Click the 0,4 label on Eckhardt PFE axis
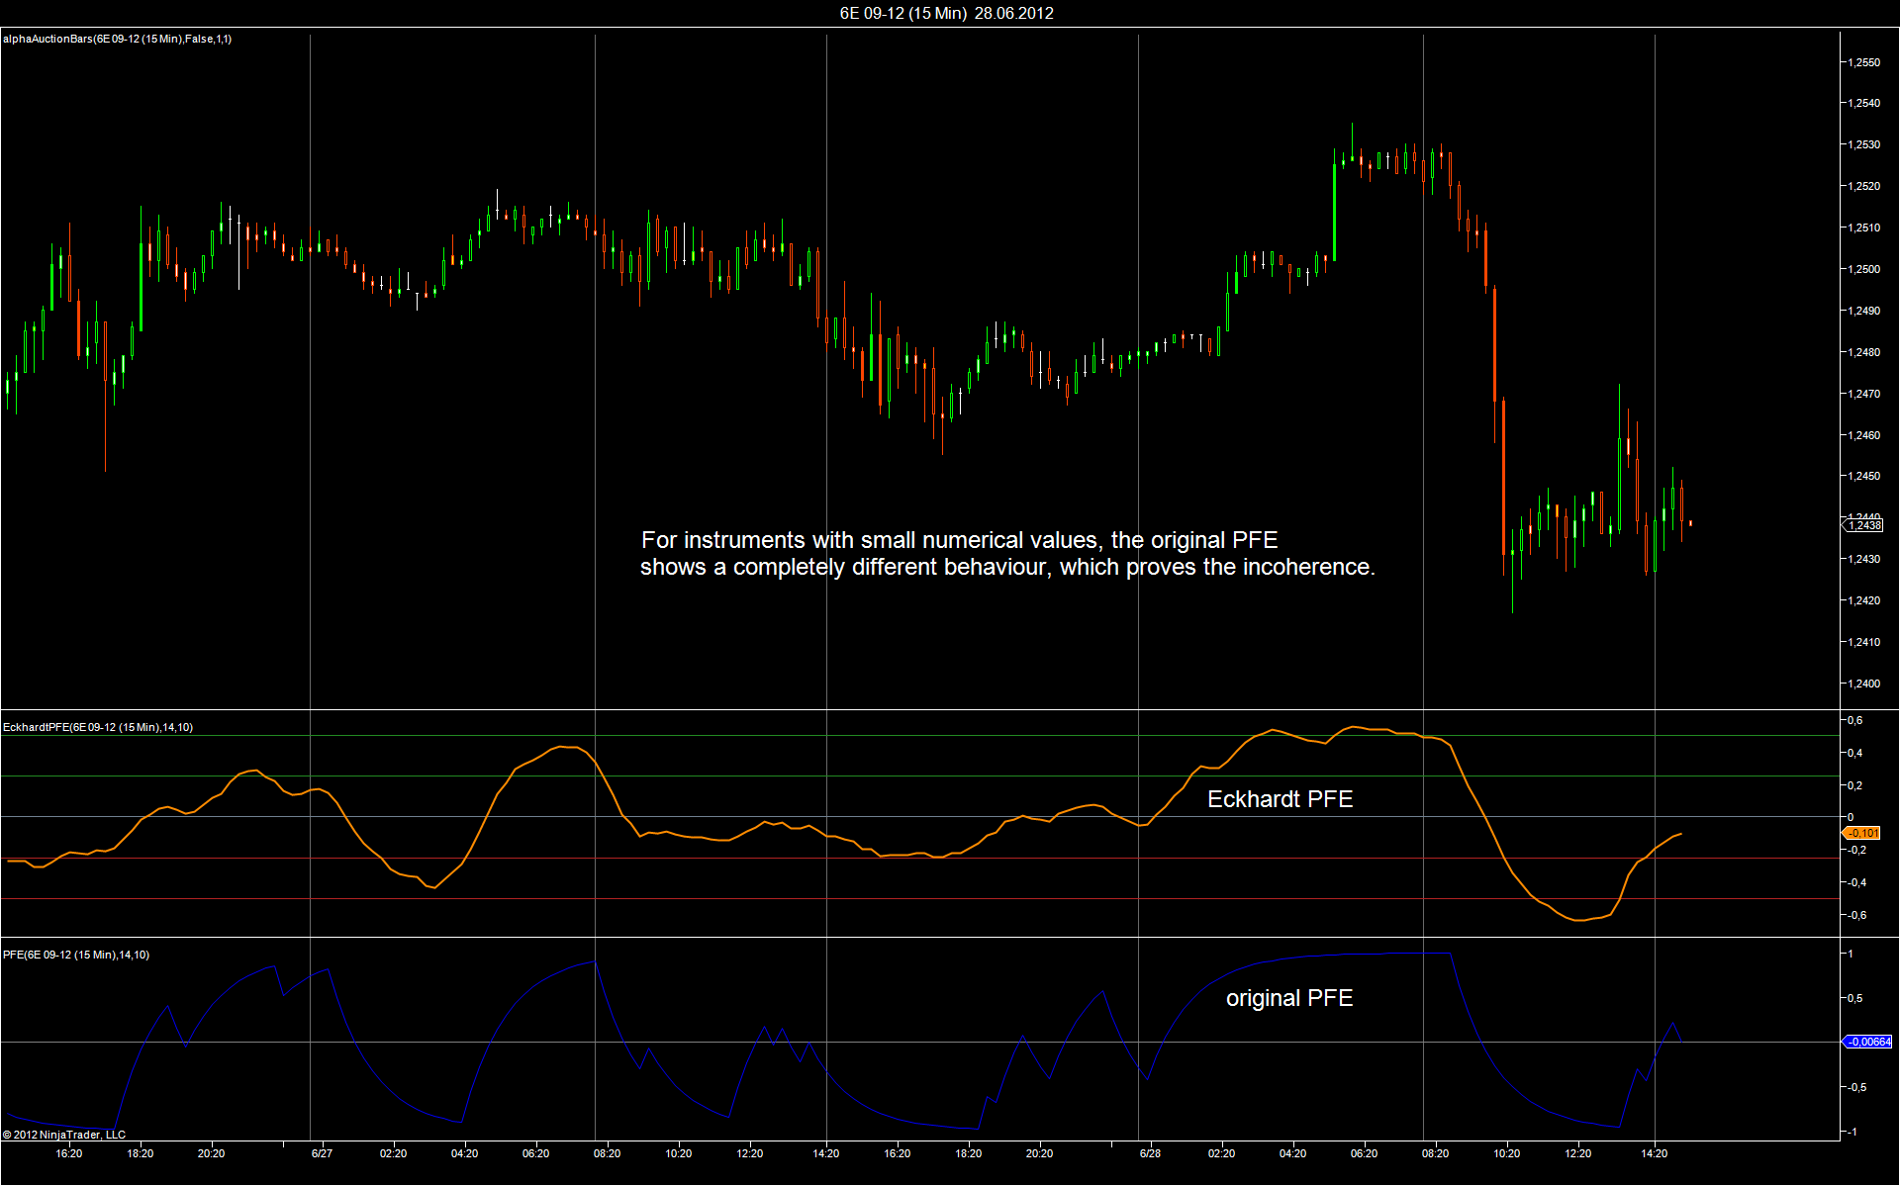 pos(1854,753)
